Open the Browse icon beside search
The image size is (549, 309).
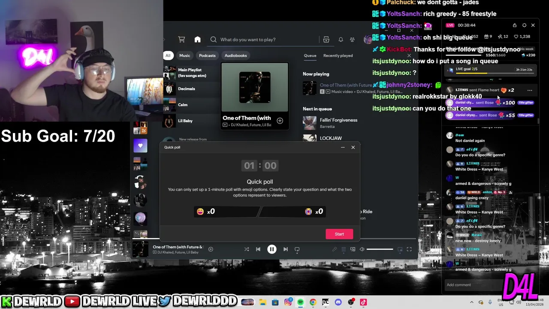coord(326,39)
